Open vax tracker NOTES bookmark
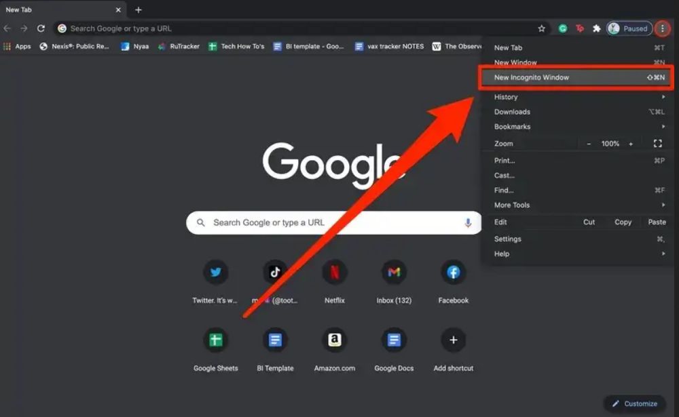The width and height of the screenshot is (679, 417). pos(389,46)
